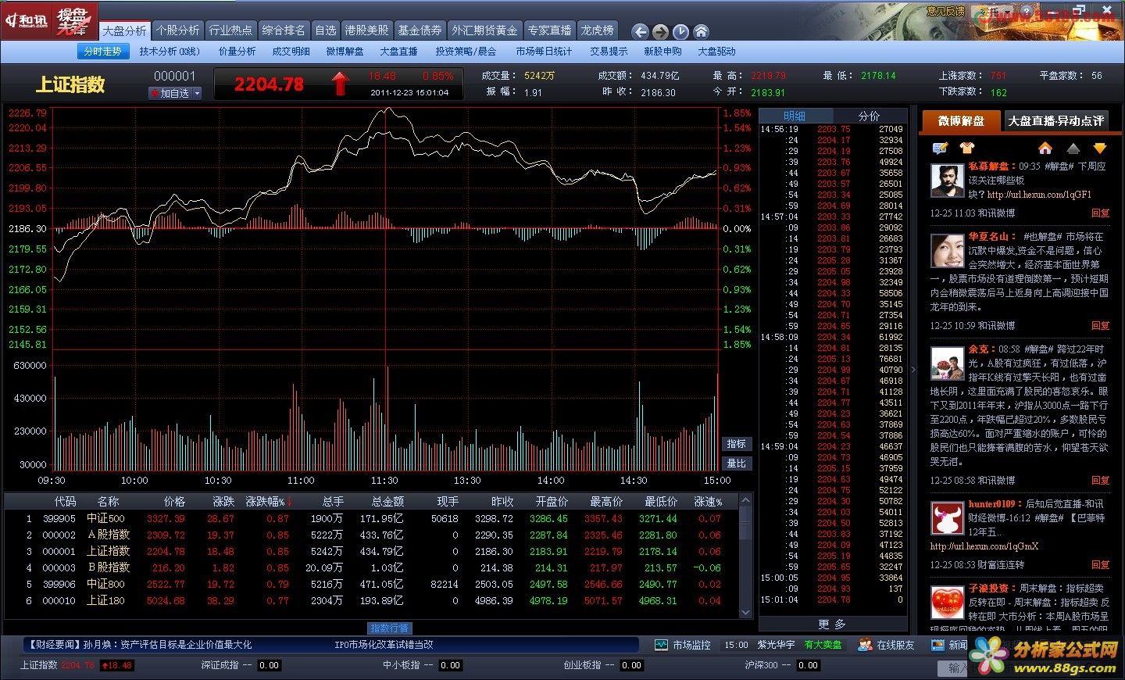This screenshot has height=680, width=1125.
Task: Open the 市场监控 monitor icon
Action: [662, 645]
